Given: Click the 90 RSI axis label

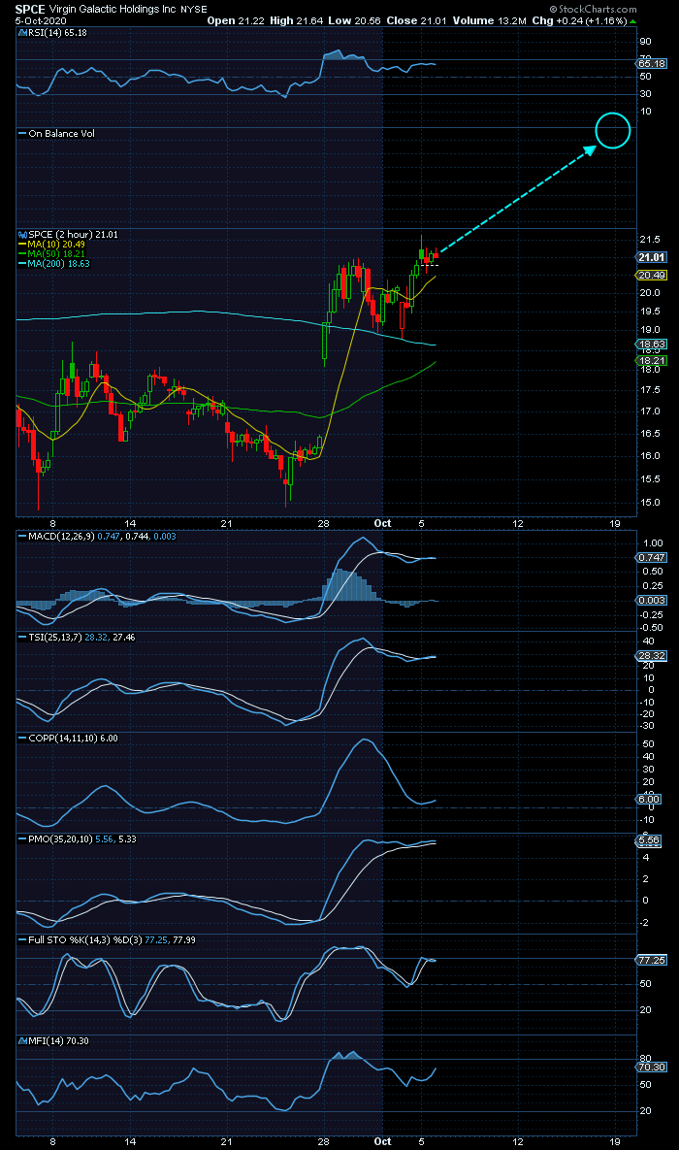Looking at the screenshot, I should tap(647, 41).
